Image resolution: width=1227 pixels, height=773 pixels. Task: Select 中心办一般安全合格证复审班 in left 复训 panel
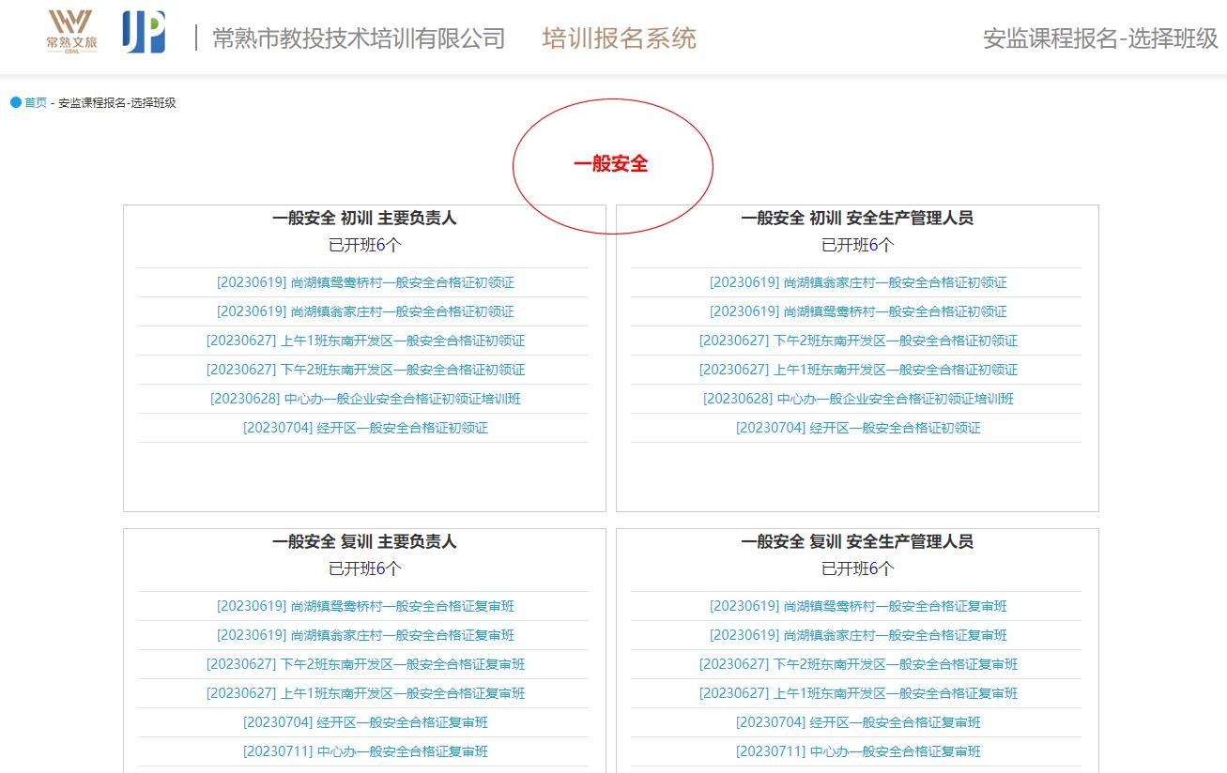pos(366,751)
